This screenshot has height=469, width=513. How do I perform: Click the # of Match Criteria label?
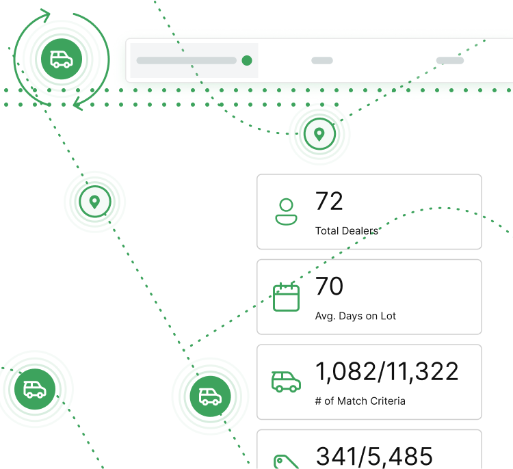[360, 401]
